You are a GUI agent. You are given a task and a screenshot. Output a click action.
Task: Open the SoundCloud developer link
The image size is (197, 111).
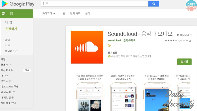tap(114, 41)
